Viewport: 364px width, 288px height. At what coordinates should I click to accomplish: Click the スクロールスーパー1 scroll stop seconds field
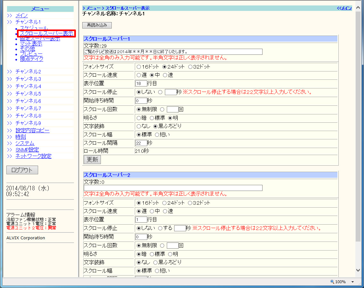(x=171, y=92)
